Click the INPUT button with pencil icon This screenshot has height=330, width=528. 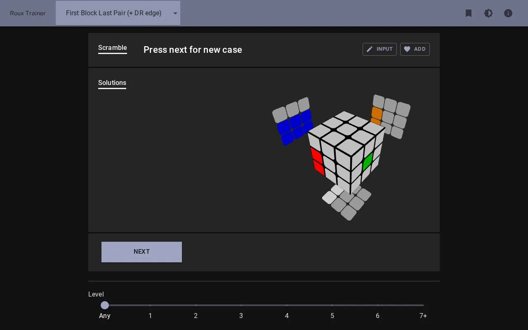(x=379, y=49)
